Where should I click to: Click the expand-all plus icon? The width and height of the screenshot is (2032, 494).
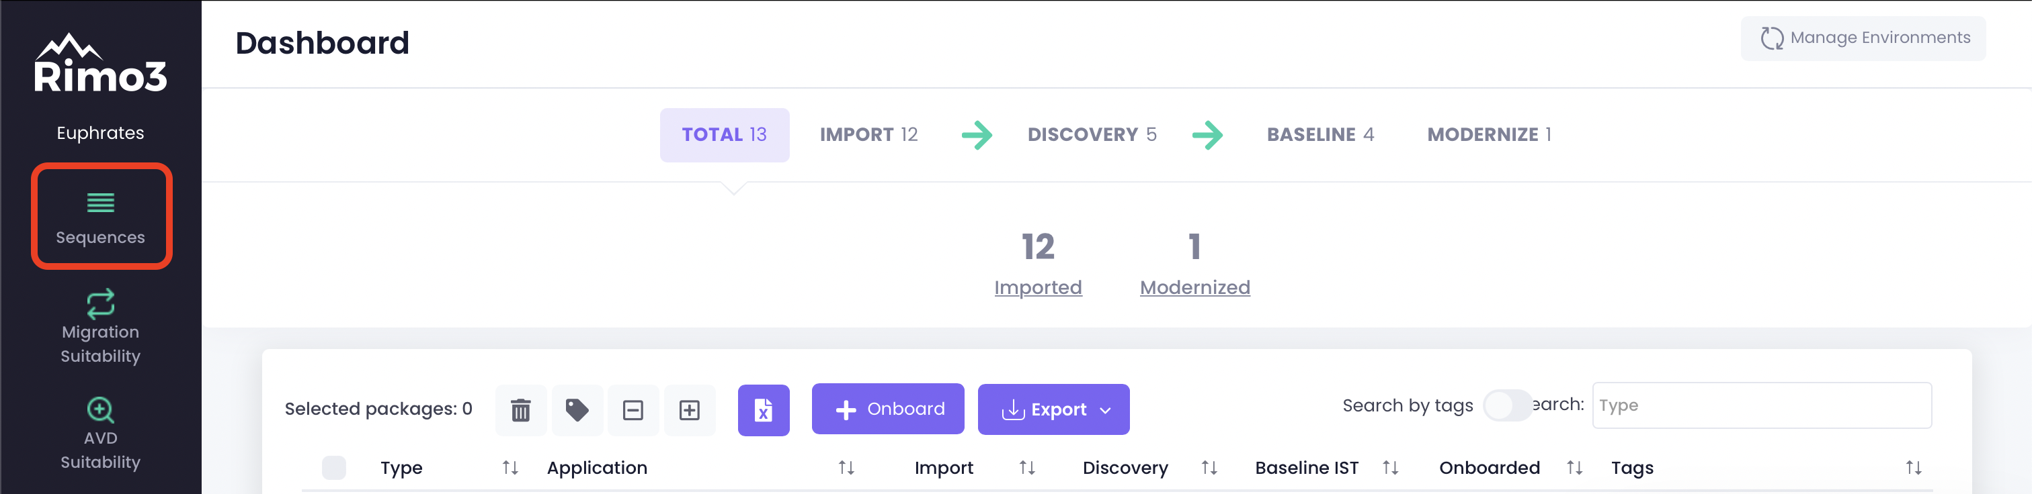coord(690,411)
